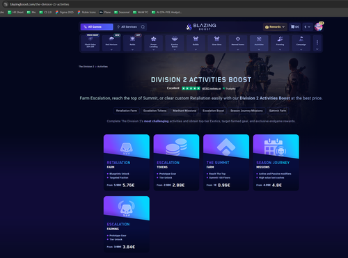Click the Activities breadcrumb link
Image resolution: width=348 pixels, height=258 pixels.
(x=102, y=67)
